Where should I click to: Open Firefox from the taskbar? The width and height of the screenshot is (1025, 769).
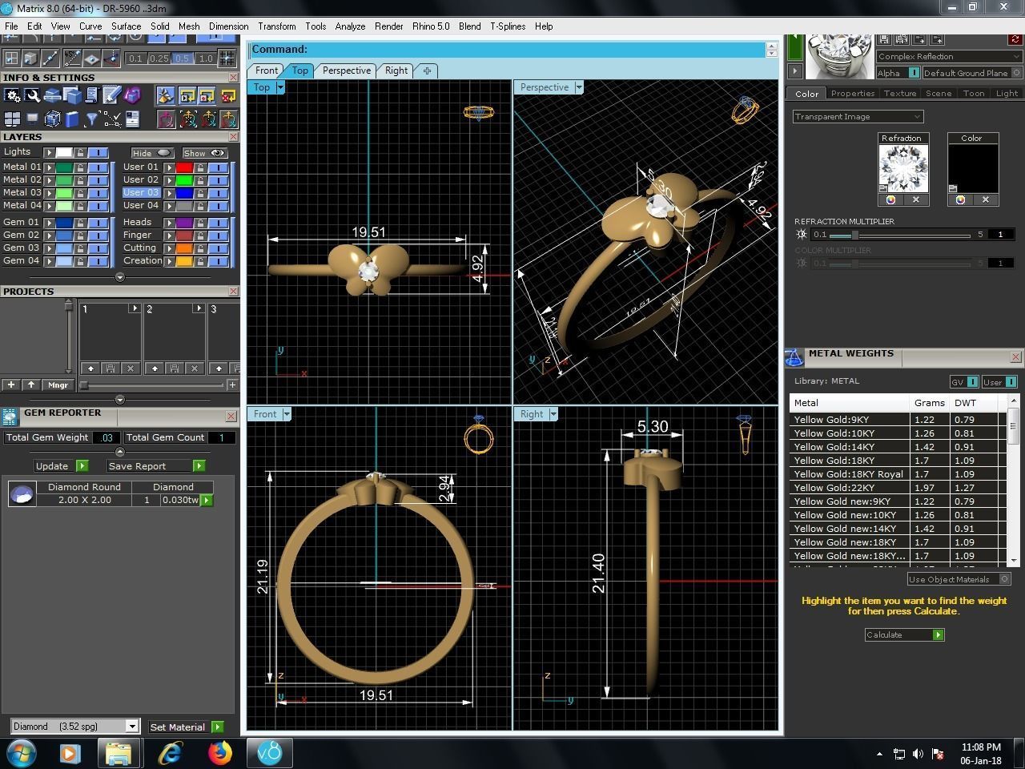point(219,753)
